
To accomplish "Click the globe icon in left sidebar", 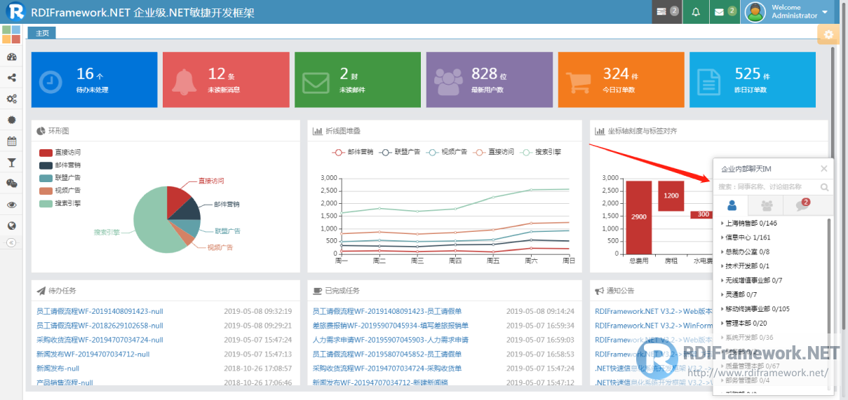I will pos(11,226).
